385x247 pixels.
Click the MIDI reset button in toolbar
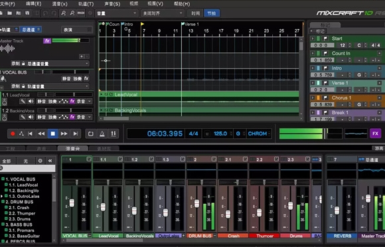click(81, 13)
